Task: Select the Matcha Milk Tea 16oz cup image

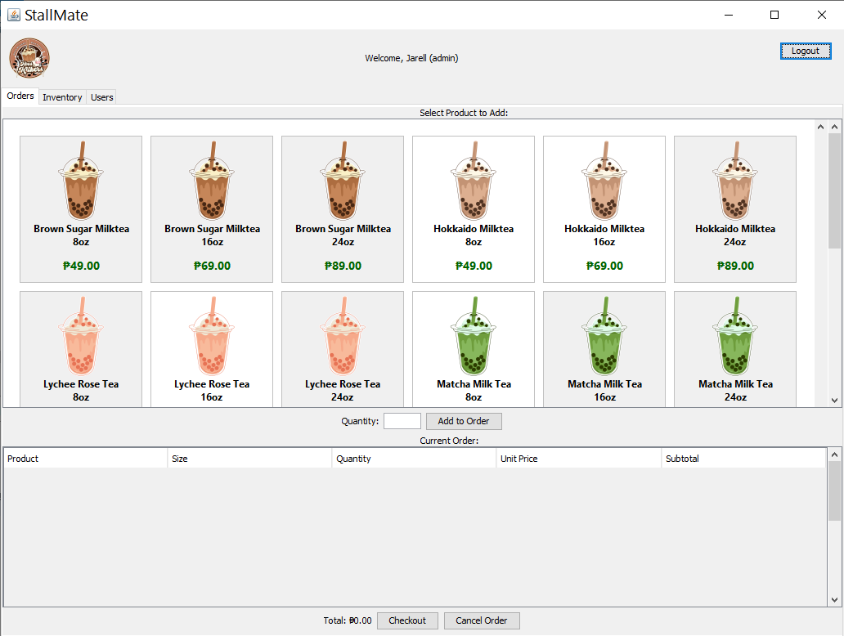Action: click(x=604, y=336)
